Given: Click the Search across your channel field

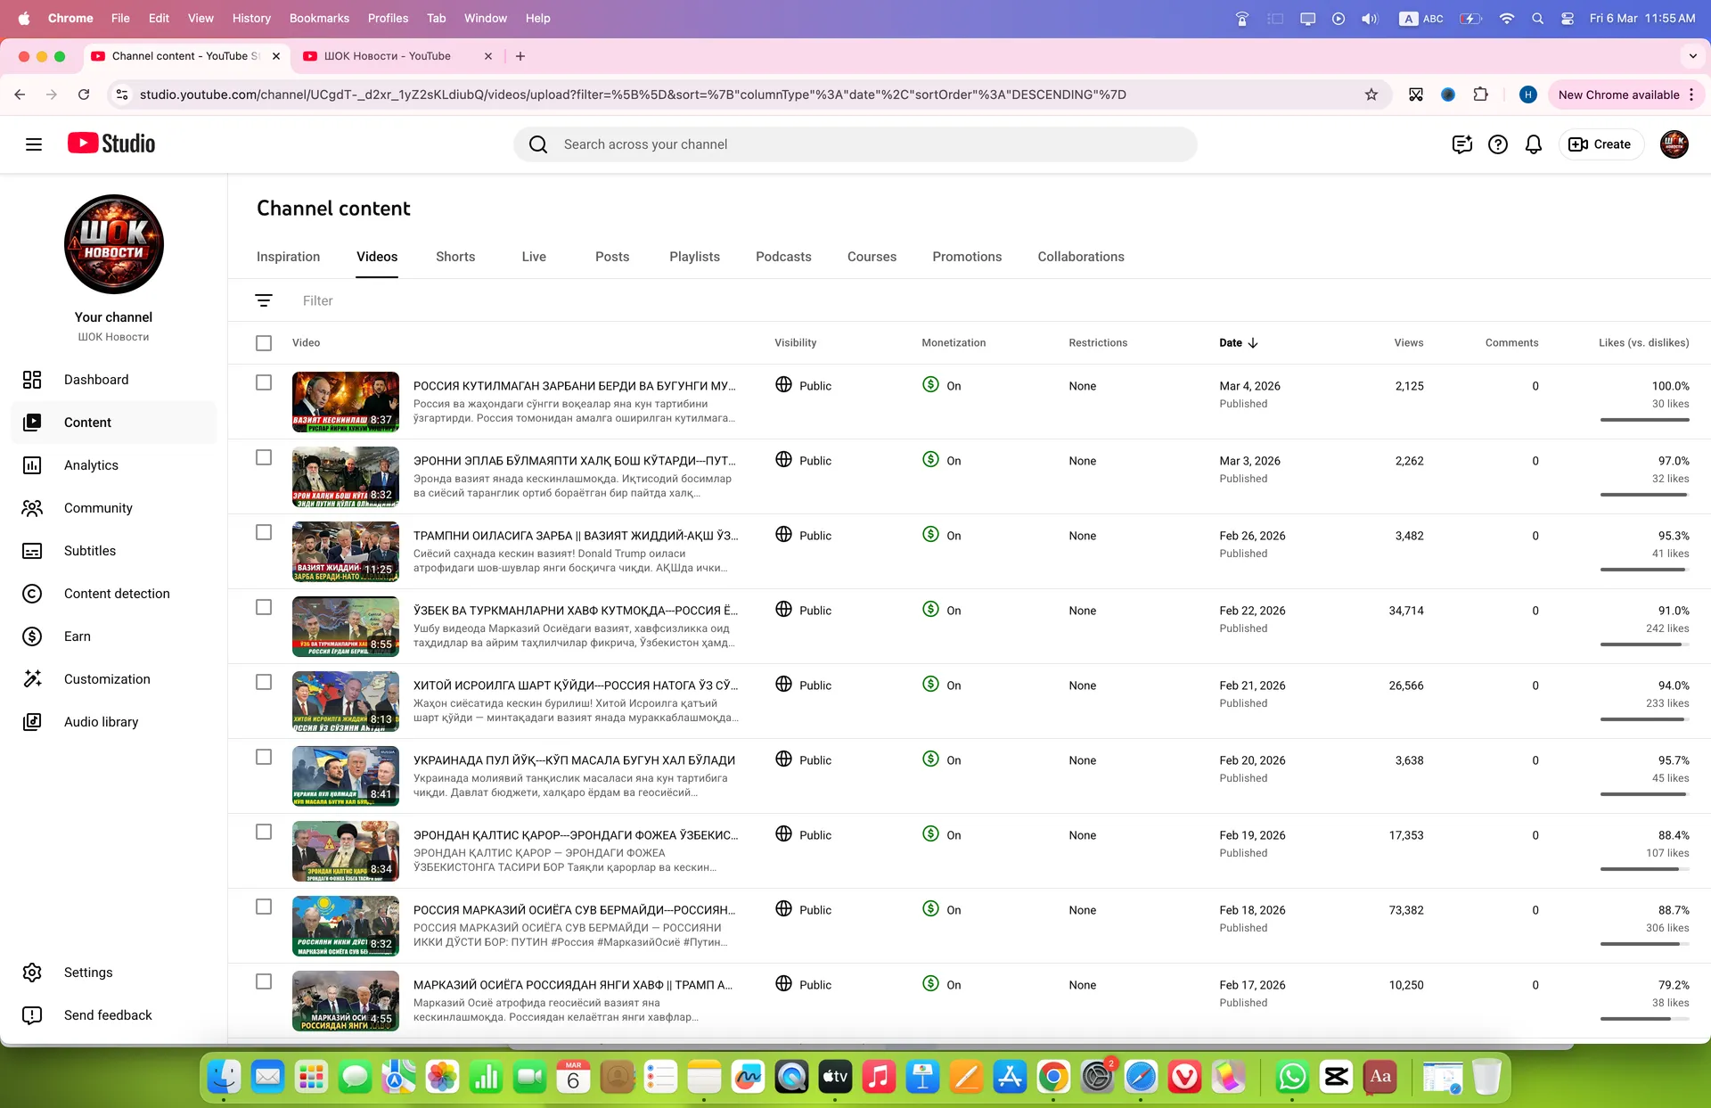Looking at the screenshot, I should [855, 144].
